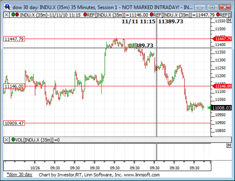Close the VOL pane with its X
The height and width of the screenshot is (181, 235).
point(6,140)
